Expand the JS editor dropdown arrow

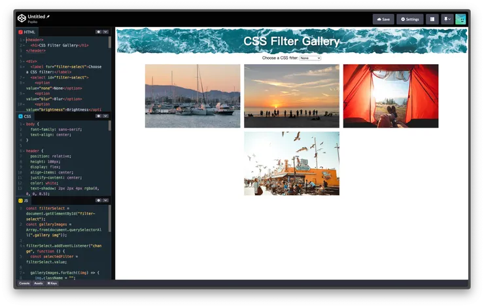(x=105, y=200)
